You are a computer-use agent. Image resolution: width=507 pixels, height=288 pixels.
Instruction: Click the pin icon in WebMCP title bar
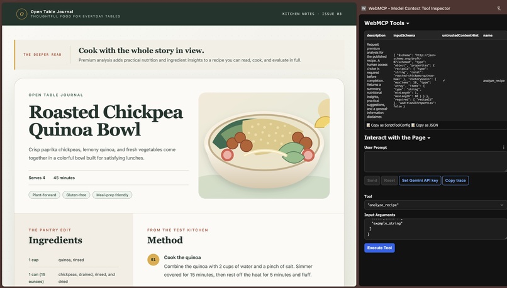(x=499, y=8)
